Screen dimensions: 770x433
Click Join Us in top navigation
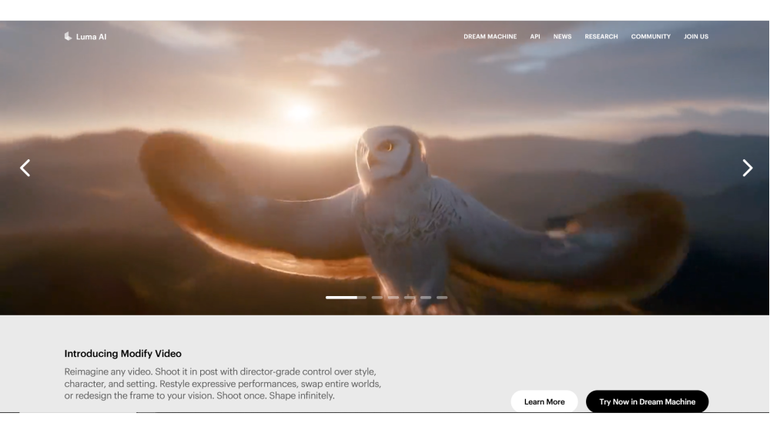(696, 37)
